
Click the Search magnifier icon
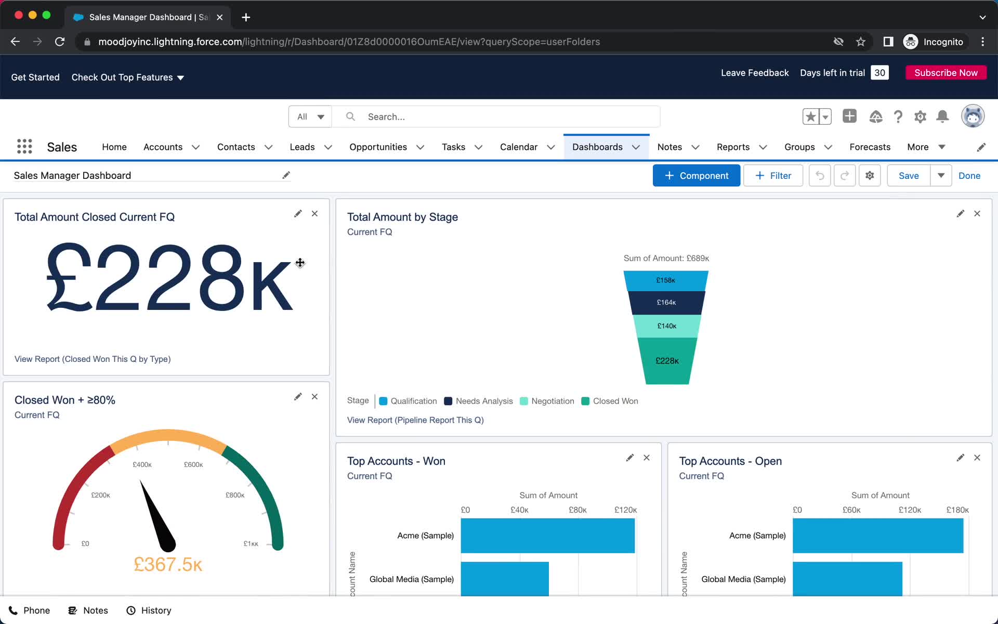point(350,116)
